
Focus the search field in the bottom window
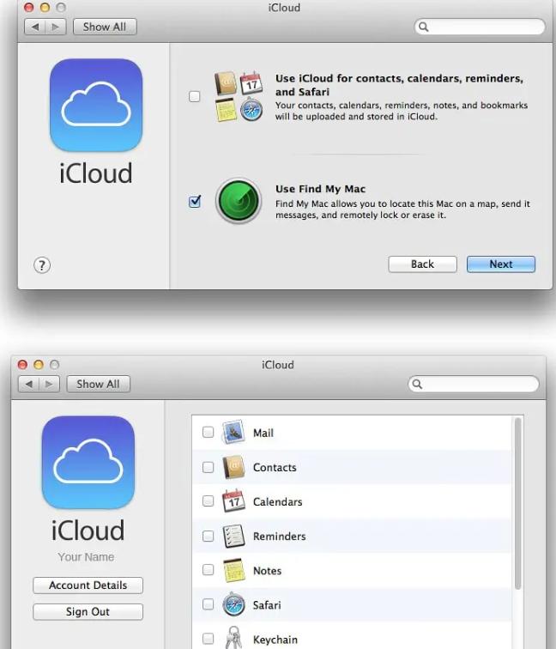tap(474, 384)
